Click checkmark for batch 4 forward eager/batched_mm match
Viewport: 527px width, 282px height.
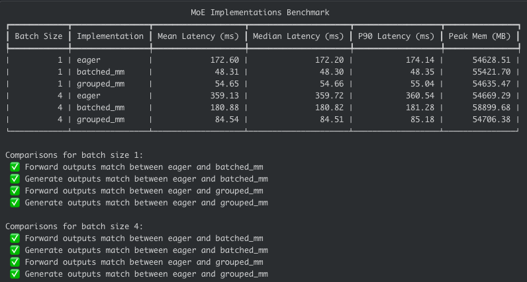point(15,238)
